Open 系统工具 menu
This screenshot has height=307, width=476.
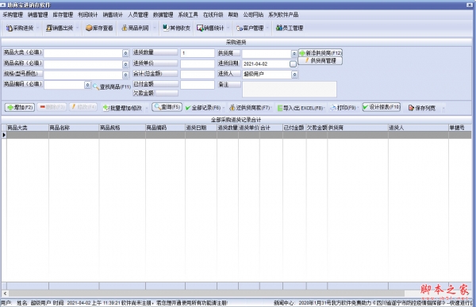point(188,14)
